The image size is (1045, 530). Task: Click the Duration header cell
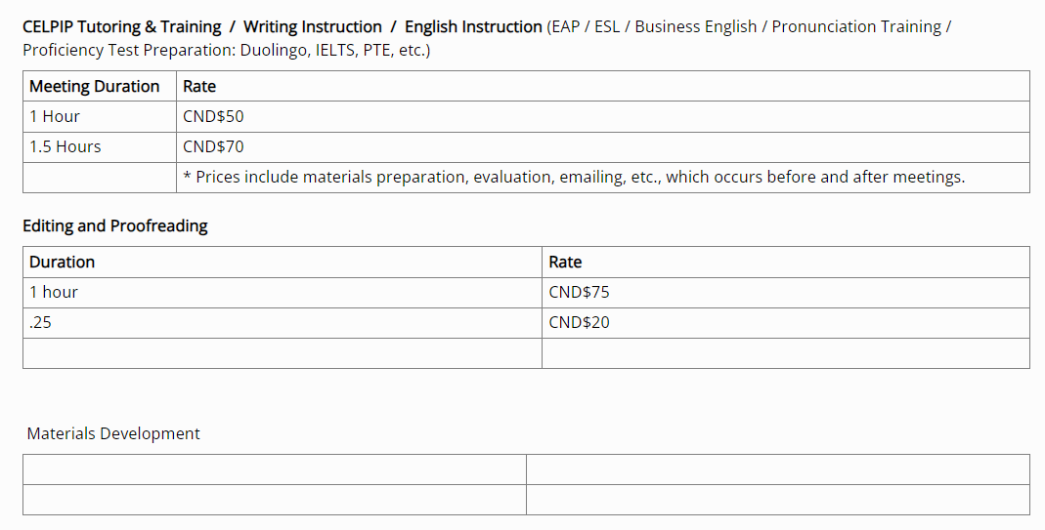point(62,262)
